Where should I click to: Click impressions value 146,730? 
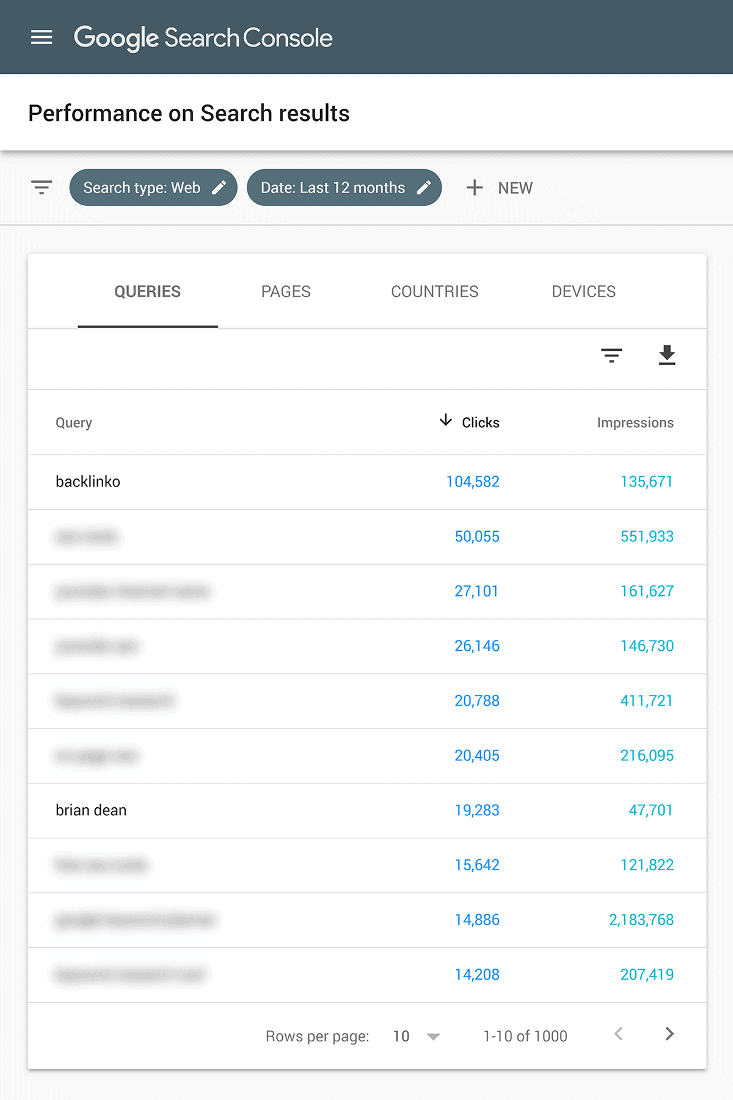click(x=647, y=646)
